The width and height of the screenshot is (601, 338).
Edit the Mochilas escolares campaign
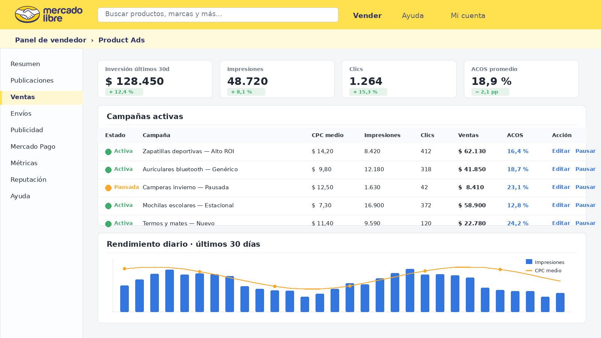[x=561, y=205]
